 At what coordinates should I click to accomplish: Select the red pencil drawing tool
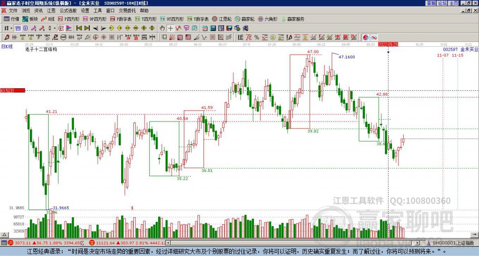[7, 37]
